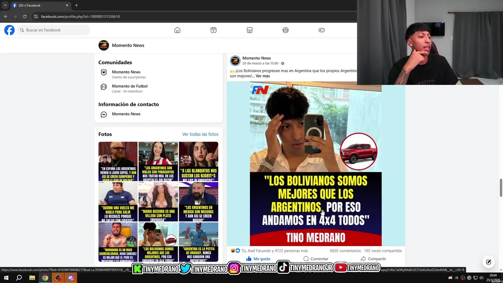The image size is (503, 283).
Task: Click the Compartir share button
Action: [373, 259]
